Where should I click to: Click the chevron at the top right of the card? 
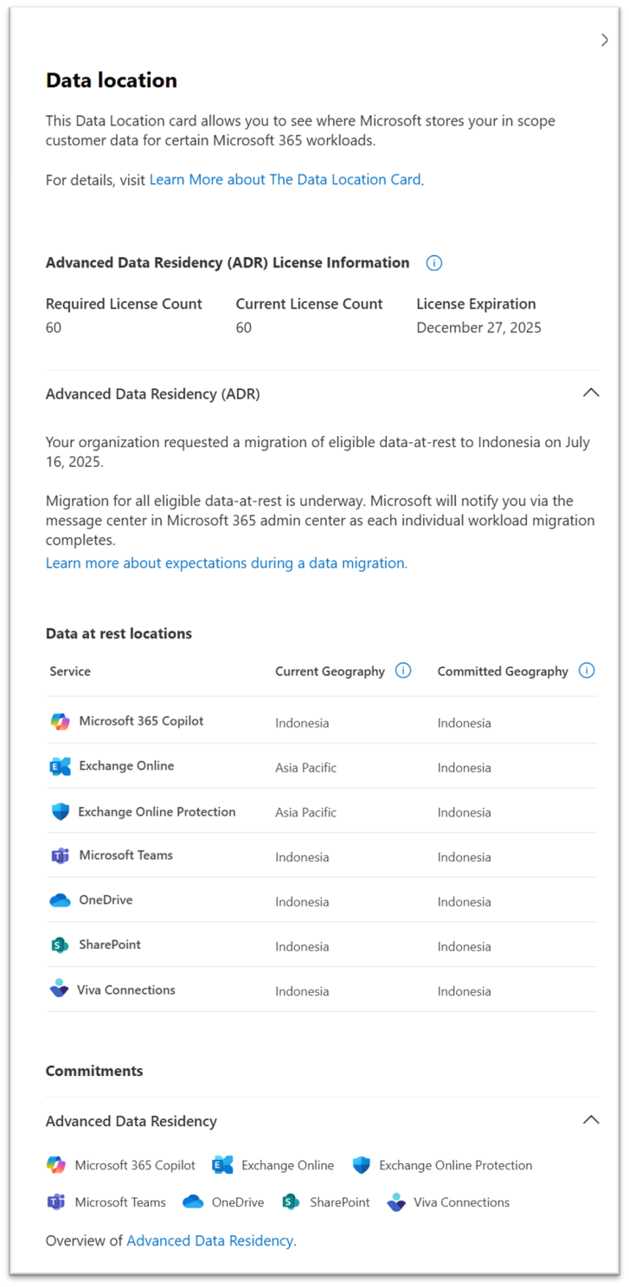[x=605, y=39]
